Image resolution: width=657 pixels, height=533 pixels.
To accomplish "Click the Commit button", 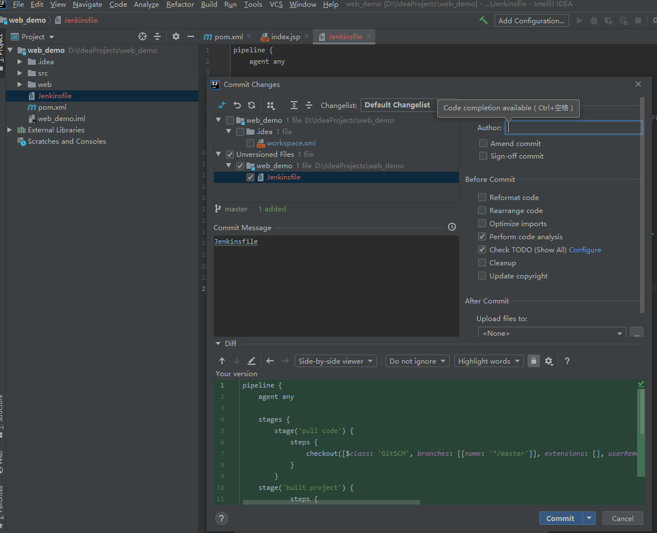I will coord(560,518).
